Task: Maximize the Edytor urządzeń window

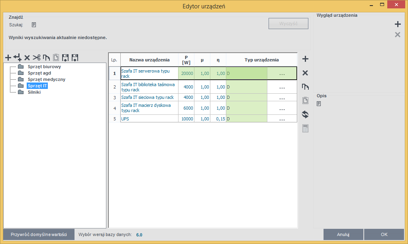Action: click(382, 5)
